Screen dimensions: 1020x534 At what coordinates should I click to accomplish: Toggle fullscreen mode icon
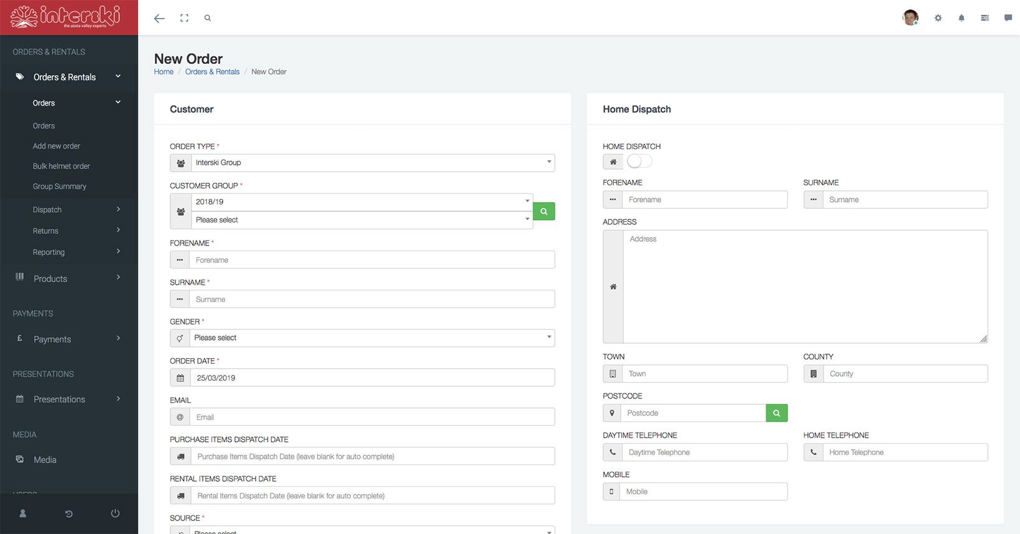coord(184,18)
